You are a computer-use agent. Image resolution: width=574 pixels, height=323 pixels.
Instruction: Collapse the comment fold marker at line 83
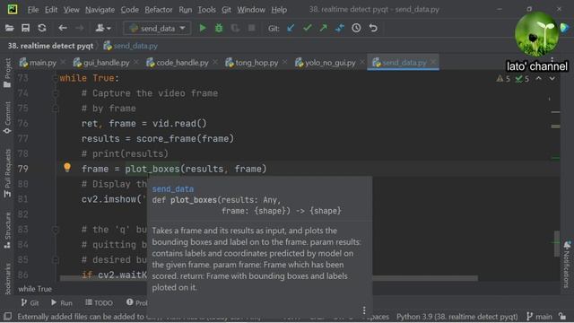coord(56,230)
